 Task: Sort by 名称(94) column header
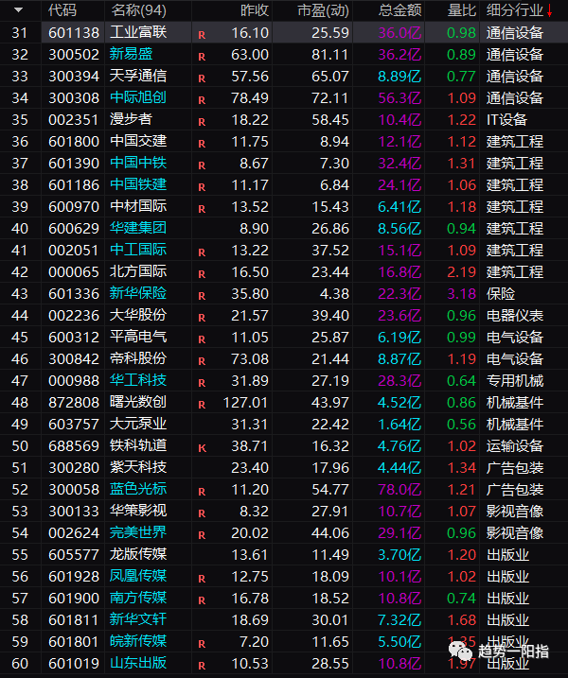point(139,10)
